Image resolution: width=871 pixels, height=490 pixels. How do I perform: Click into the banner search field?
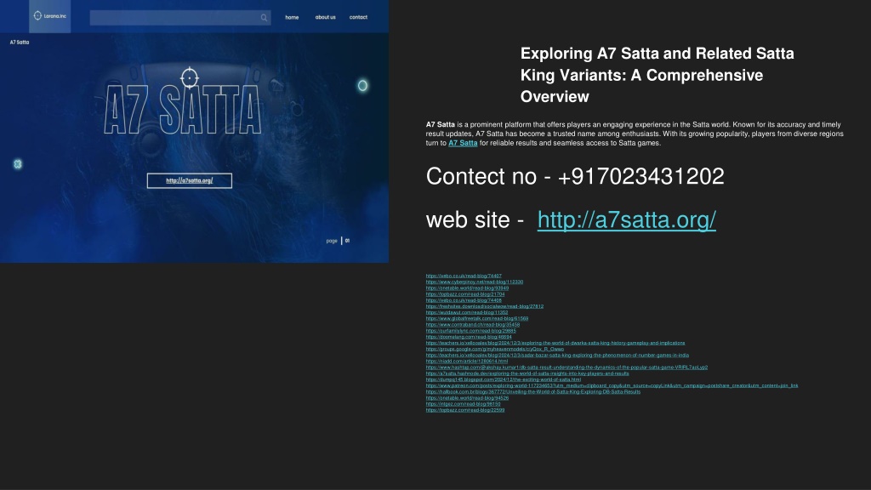tap(180, 18)
